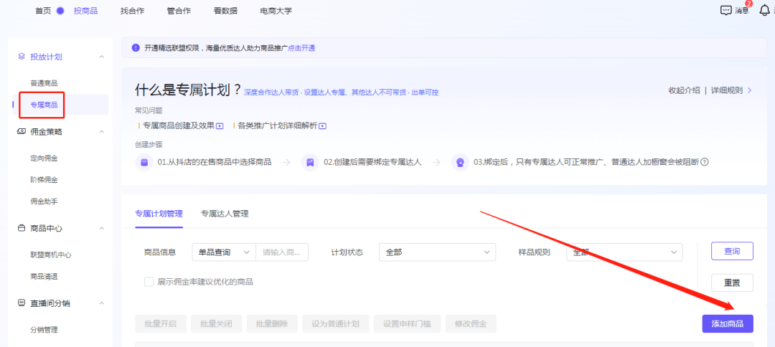Click the 批量关闭 button
Screen dimensions: 775x347
click(x=217, y=324)
